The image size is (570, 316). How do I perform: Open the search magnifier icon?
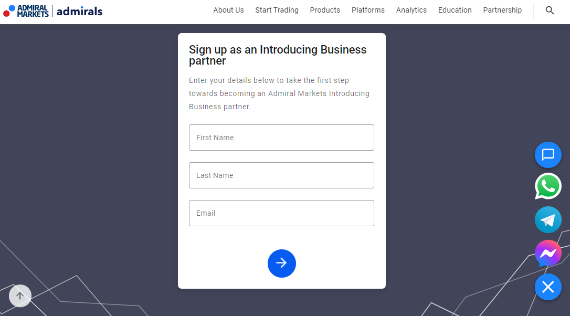click(550, 10)
